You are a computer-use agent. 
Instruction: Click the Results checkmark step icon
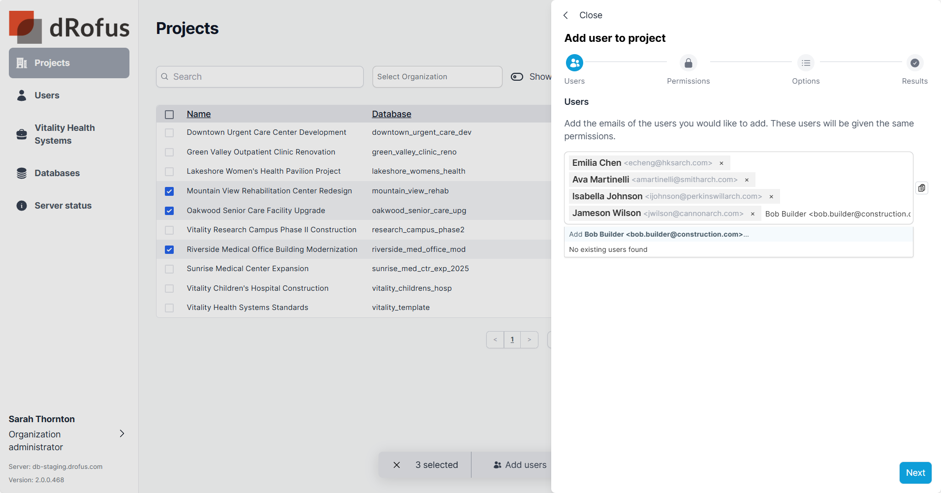click(x=914, y=63)
